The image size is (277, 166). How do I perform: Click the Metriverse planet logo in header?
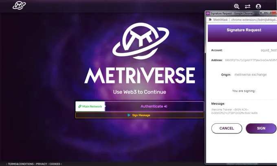(x=19, y=5)
